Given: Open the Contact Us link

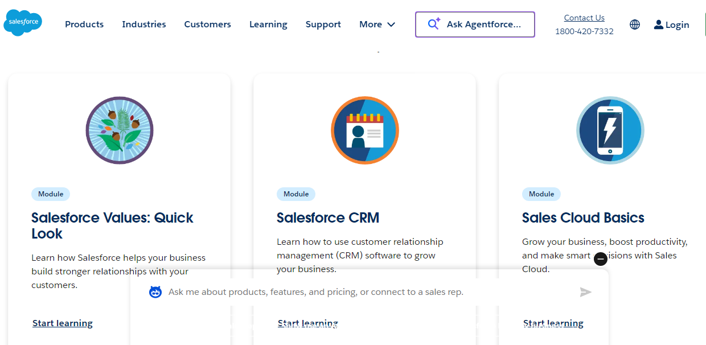Looking at the screenshot, I should (584, 18).
